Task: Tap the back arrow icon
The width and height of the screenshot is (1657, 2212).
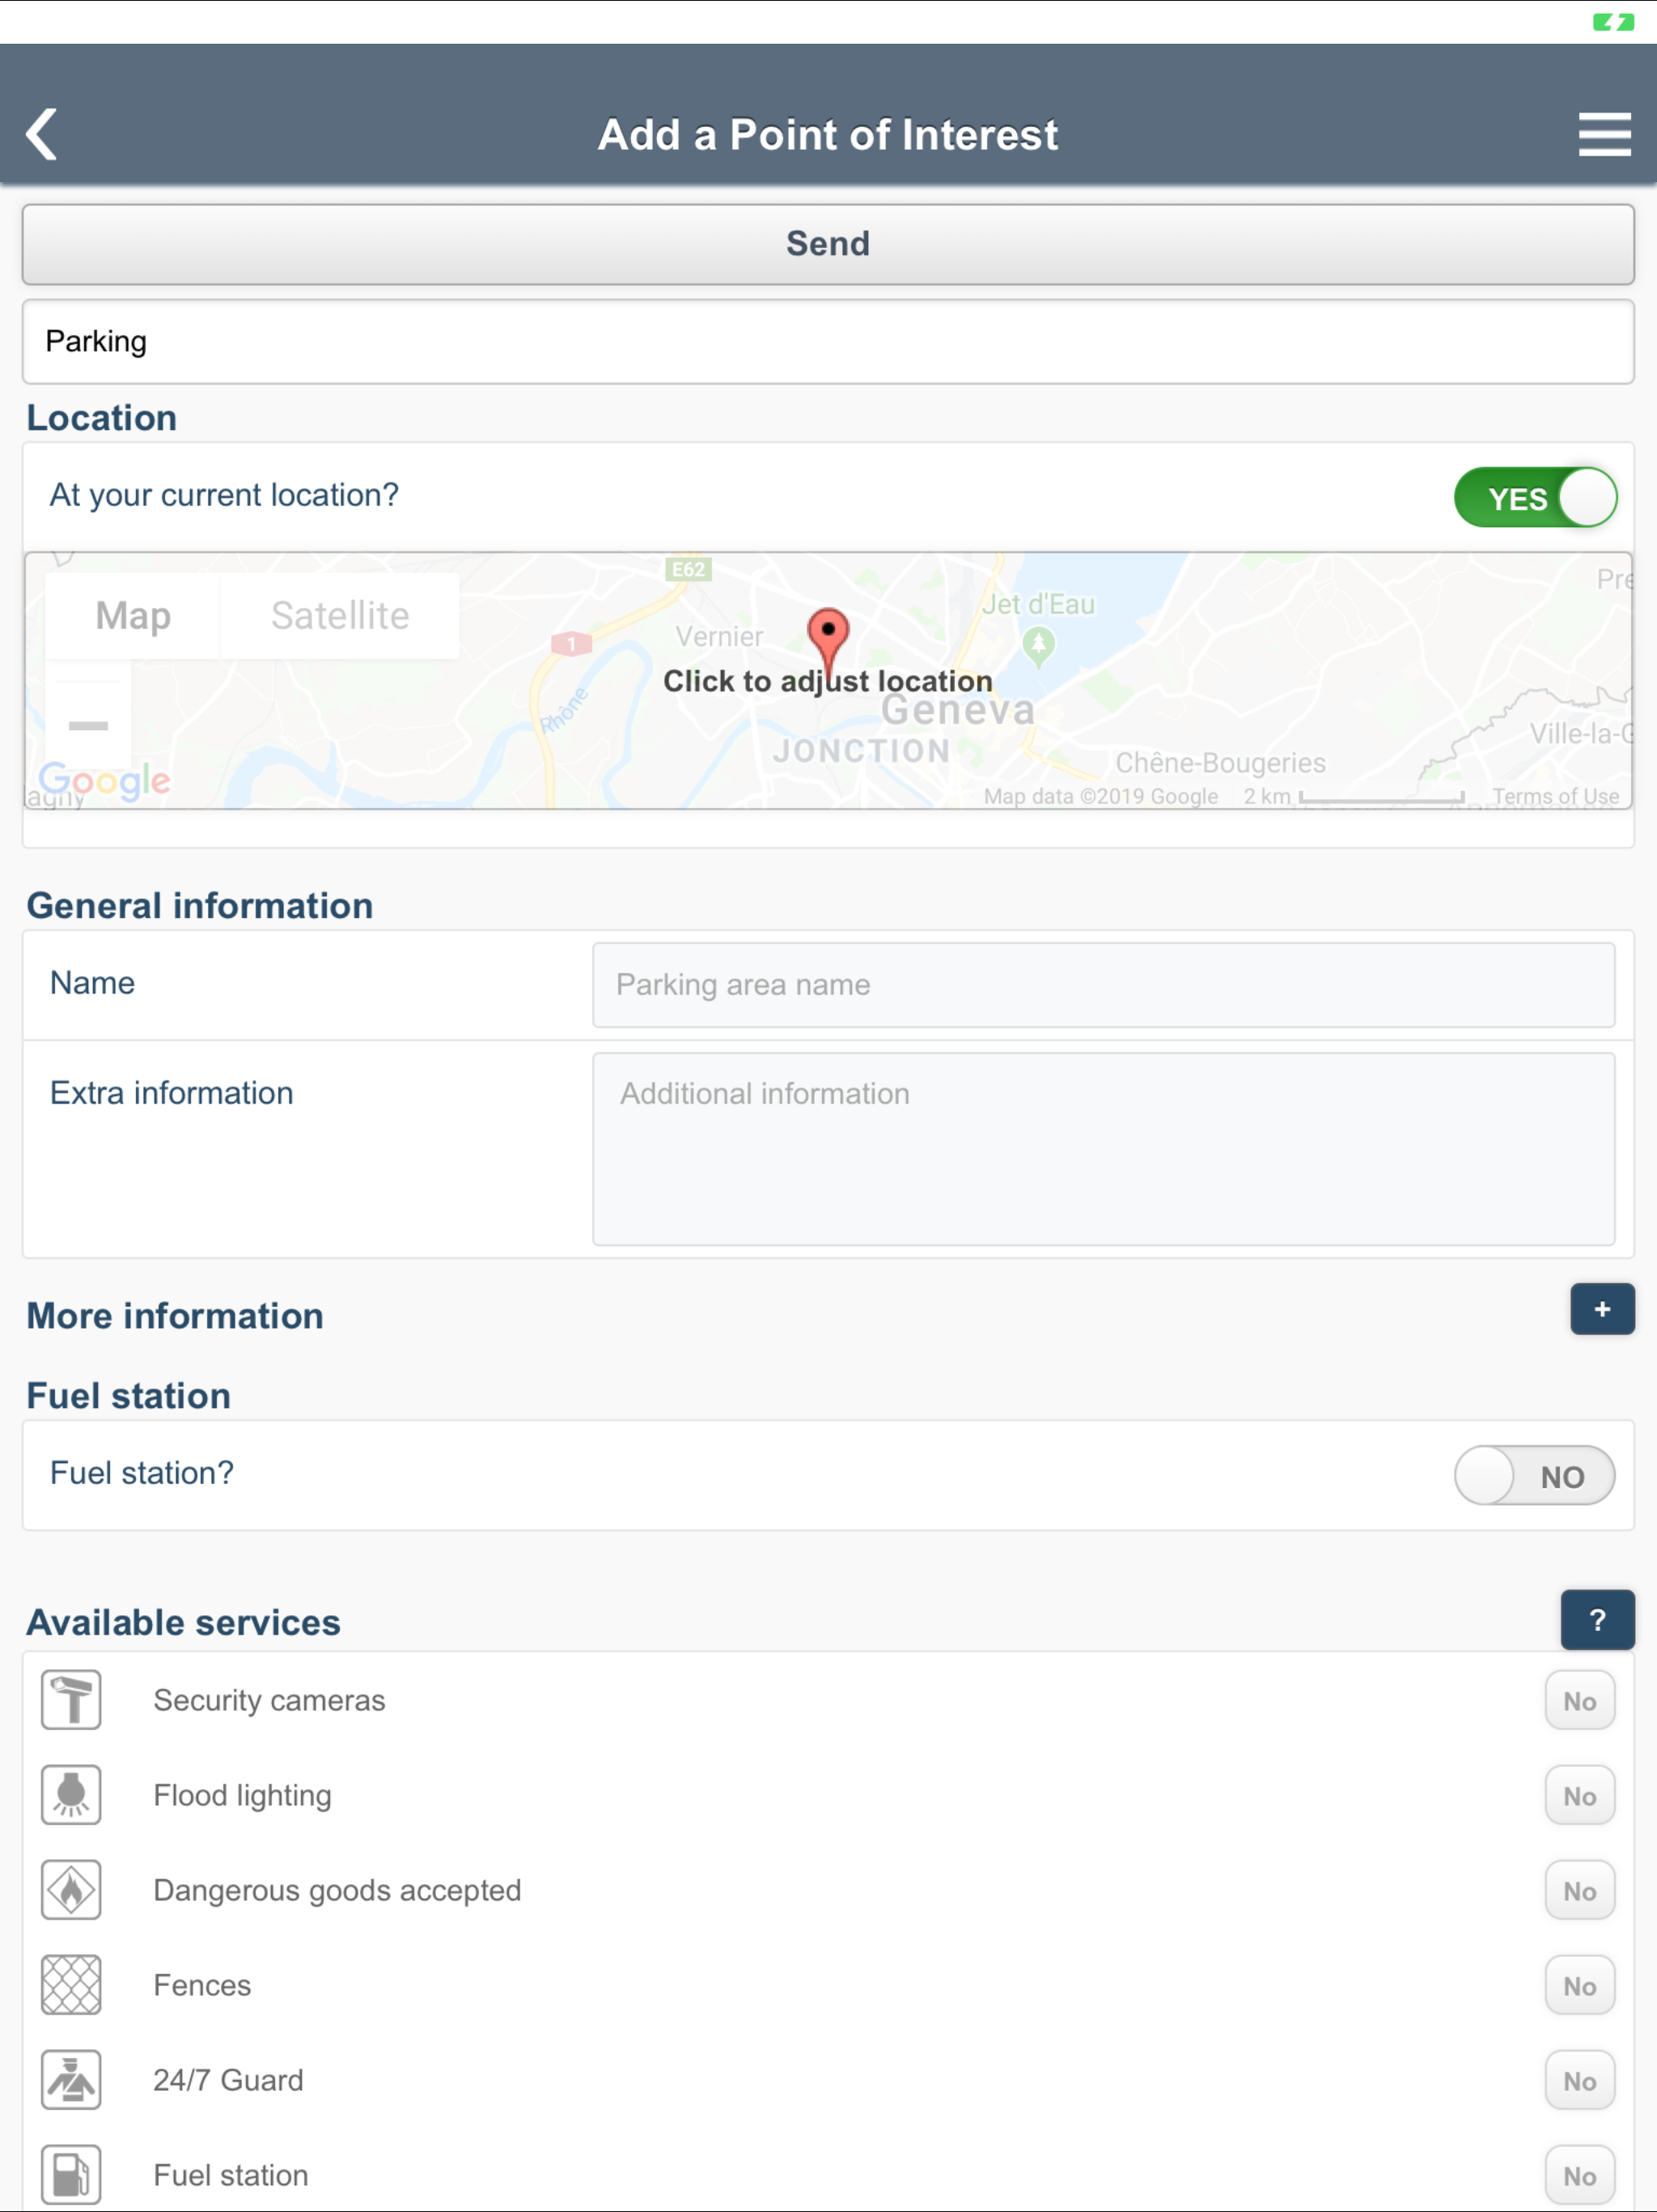Action: [x=42, y=134]
